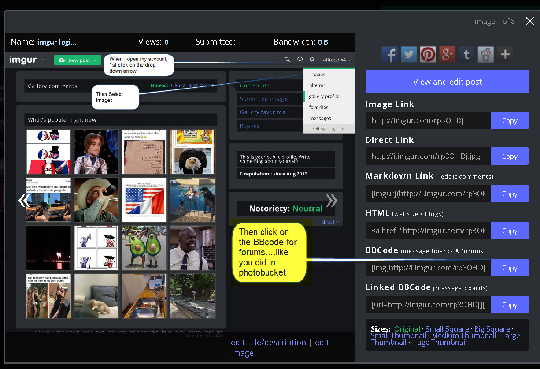Screen dimensions: 540x369
Task: Choose Small Thumbnail size
Action: [x=399, y=335]
